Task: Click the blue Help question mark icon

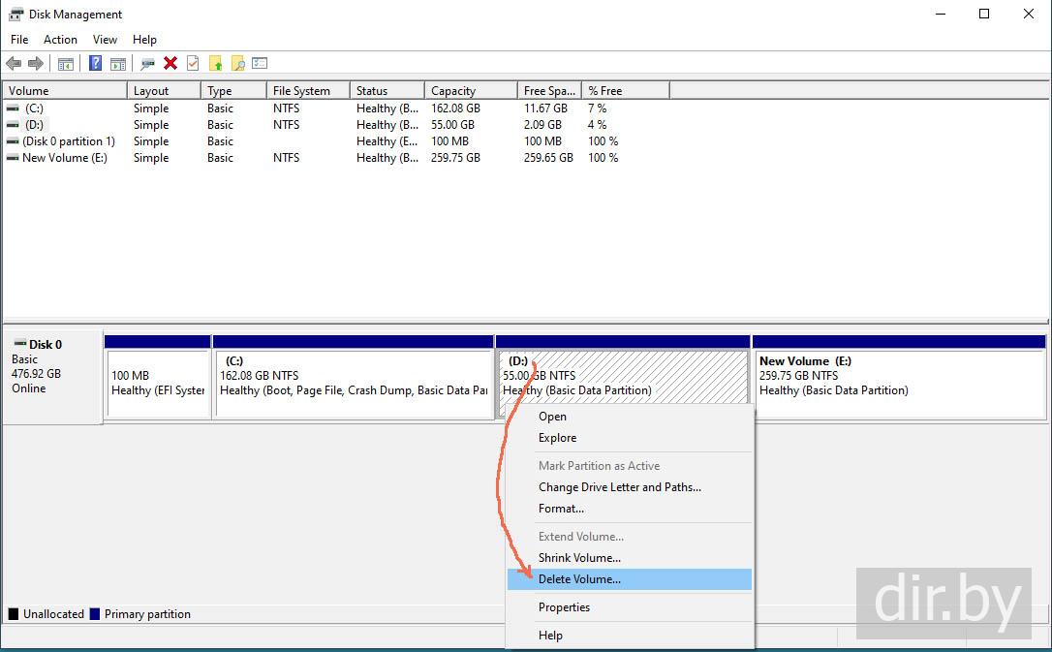Action: (95, 64)
